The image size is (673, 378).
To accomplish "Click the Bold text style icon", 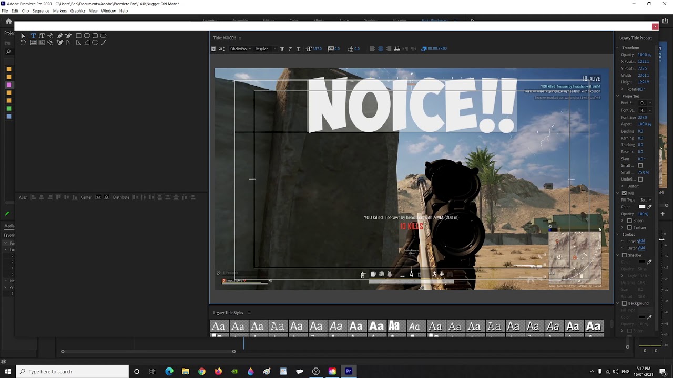I will click(x=282, y=49).
